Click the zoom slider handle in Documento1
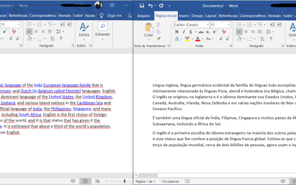Viewport: 296px width, 185px height. [124, 181]
